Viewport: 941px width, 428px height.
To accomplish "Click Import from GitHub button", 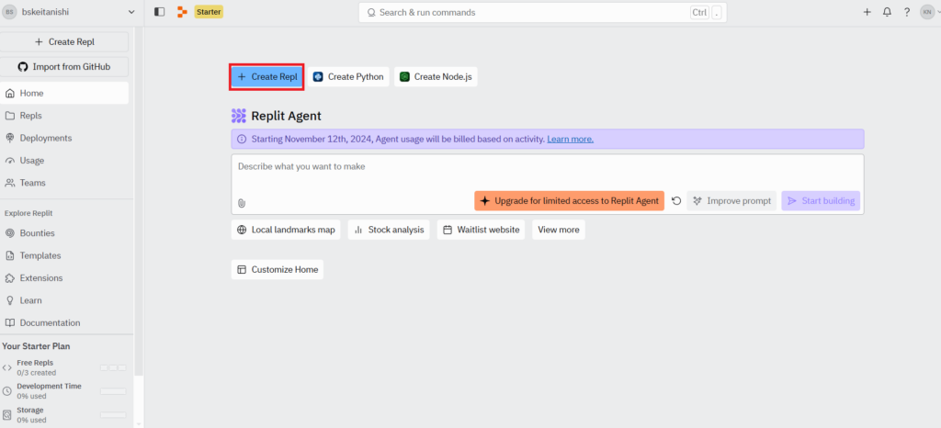I will tap(64, 66).
